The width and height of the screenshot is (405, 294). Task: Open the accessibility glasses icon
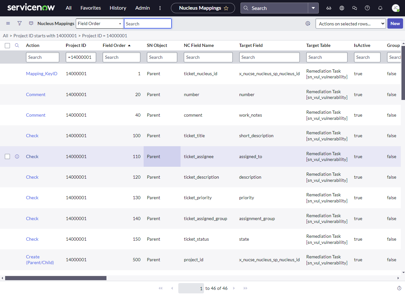point(329,8)
